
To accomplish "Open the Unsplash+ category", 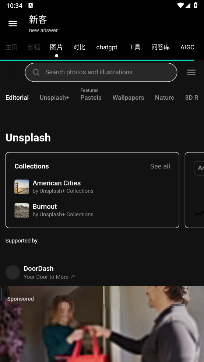I will point(54,97).
